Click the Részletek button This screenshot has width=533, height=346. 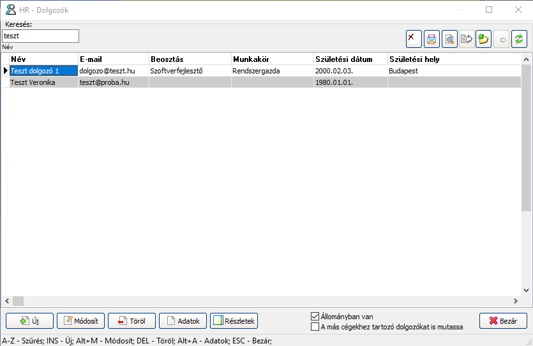[234, 321]
